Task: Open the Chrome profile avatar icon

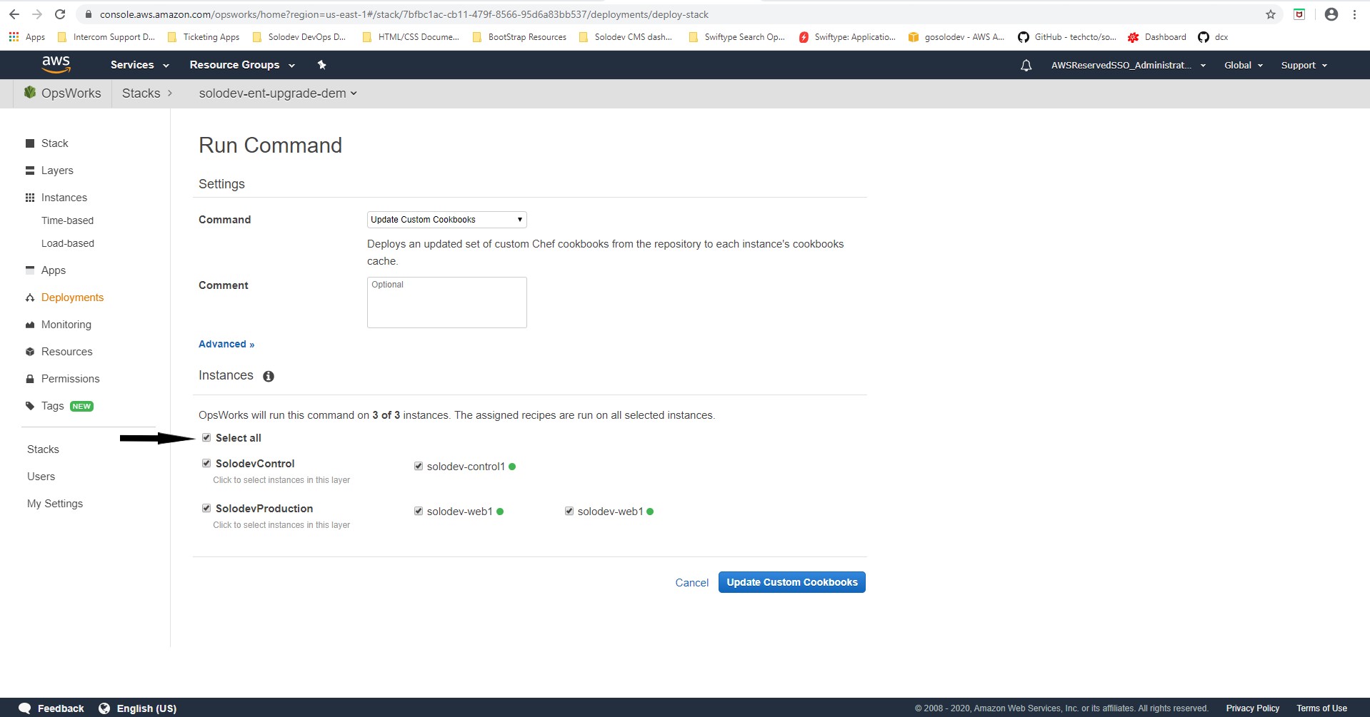Action: coord(1331,14)
